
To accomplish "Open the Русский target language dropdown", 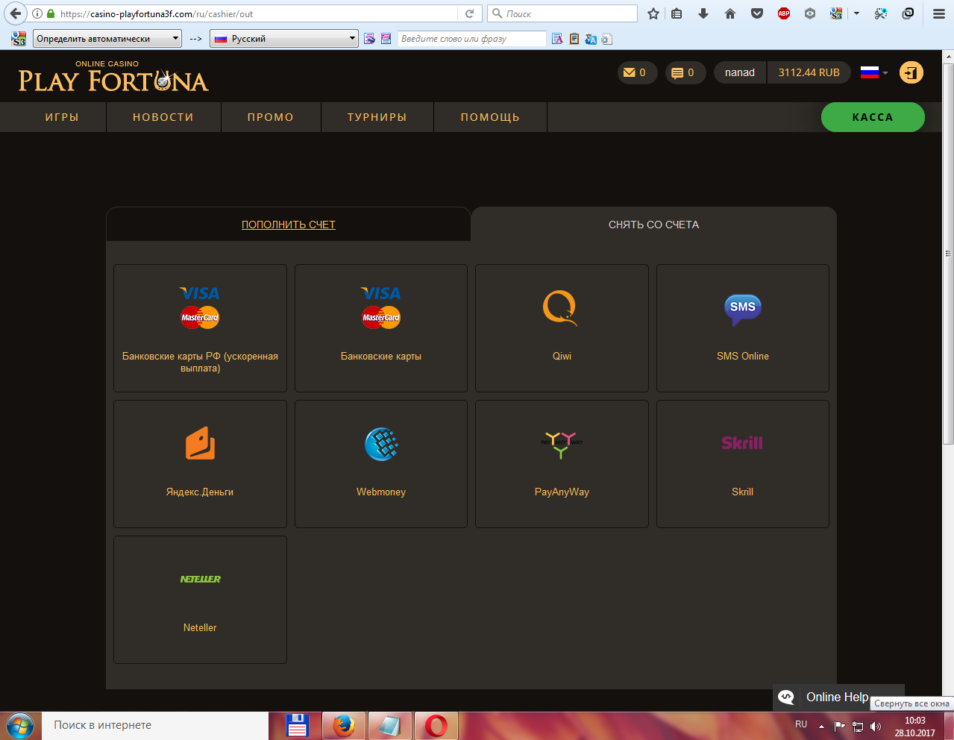I will tap(284, 39).
